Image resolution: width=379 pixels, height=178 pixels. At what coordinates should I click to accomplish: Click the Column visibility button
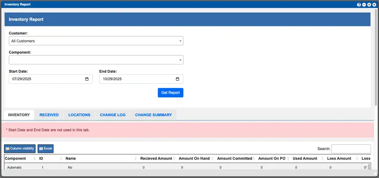click(20, 148)
